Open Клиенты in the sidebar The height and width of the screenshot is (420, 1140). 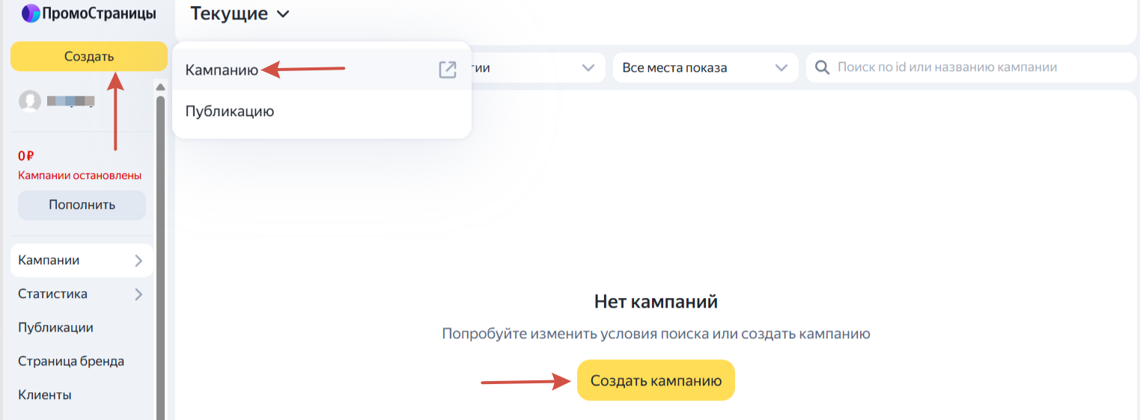pyautogui.click(x=45, y=395)
